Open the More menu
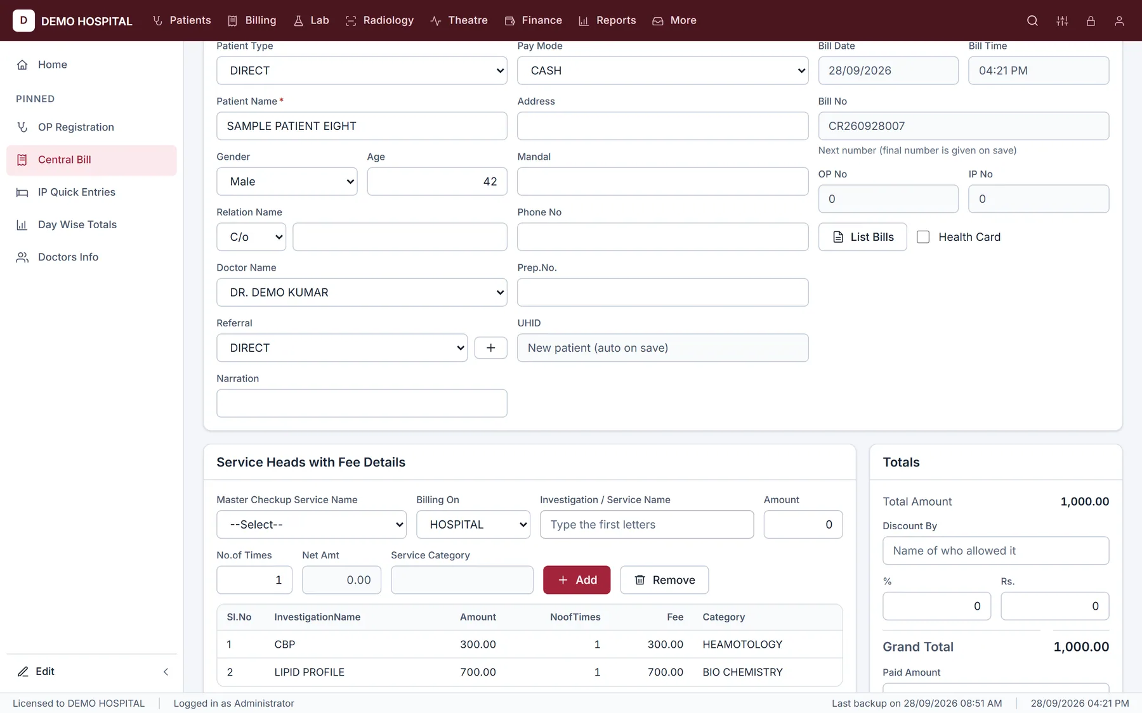 674,20
